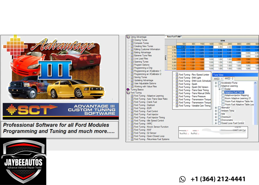Select the Base Fuel Table tab
Image resolution: width=259 pixels, height=185 pixels.
pyautogui.click(x=174, y=37)
